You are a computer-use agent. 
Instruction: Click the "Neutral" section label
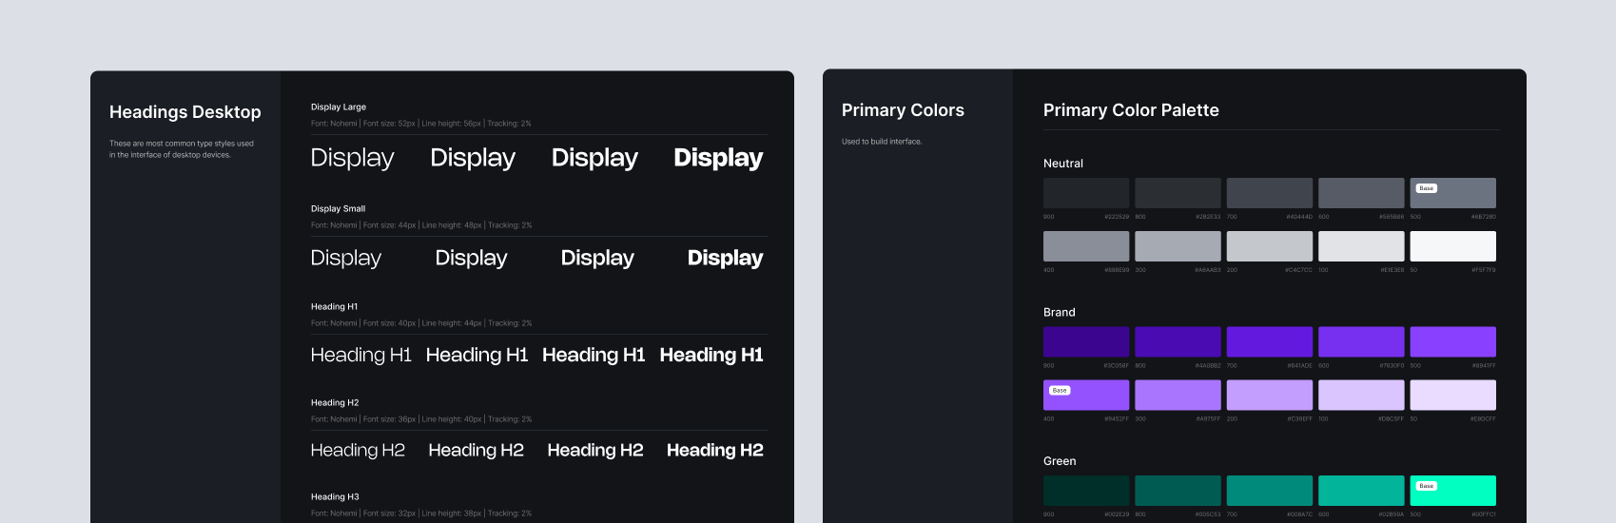[1063, 164]
